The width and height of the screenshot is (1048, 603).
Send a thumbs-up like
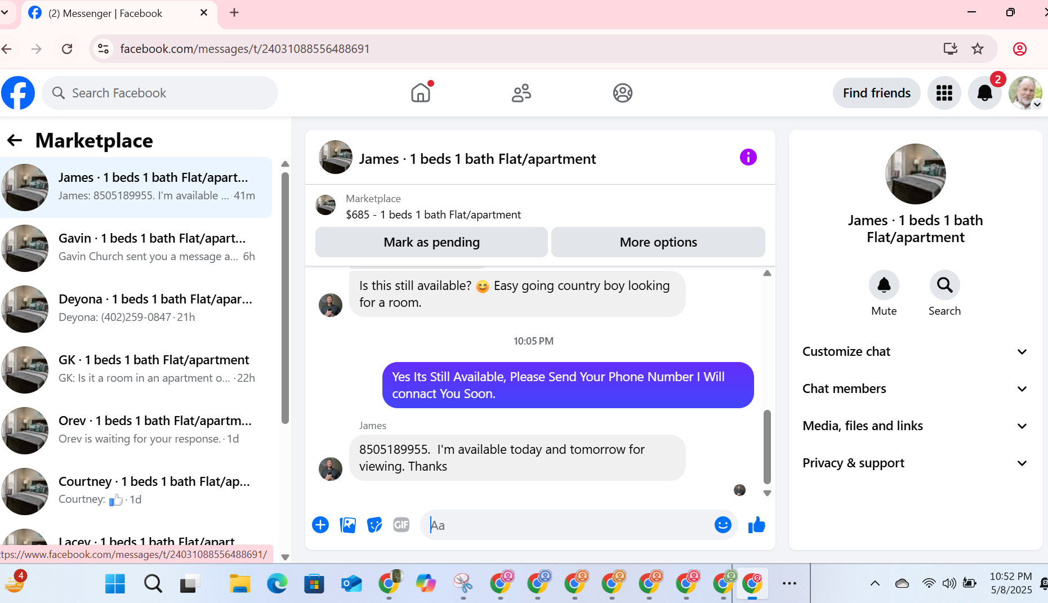click(x=757, y=525)
